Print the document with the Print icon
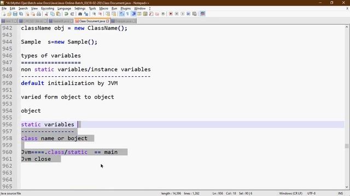Screen dimensions: 350x196 click(39, 14)
